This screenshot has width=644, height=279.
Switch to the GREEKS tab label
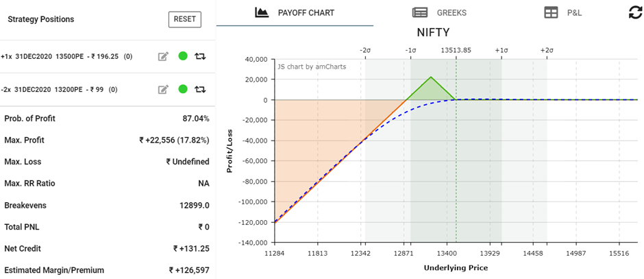[452, 13]
